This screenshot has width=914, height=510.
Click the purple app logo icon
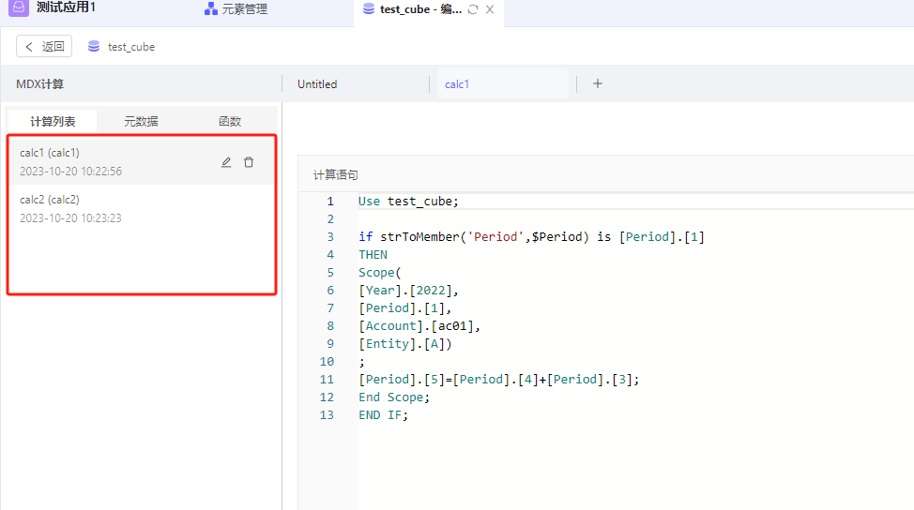(x=19, y=7)
